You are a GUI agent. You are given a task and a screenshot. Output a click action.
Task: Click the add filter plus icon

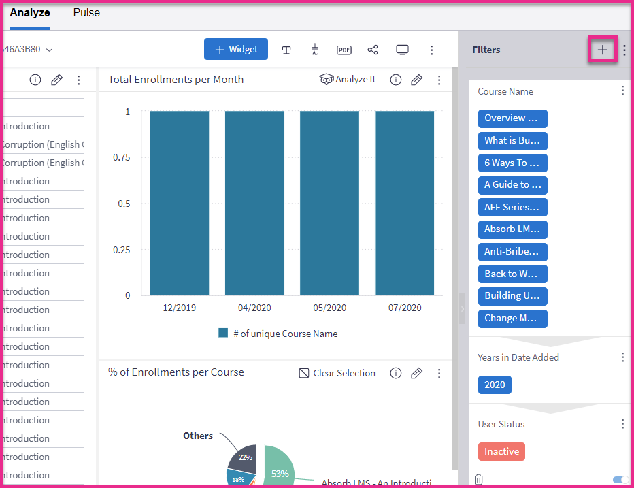pyautogui.click(x=602, y=50)
